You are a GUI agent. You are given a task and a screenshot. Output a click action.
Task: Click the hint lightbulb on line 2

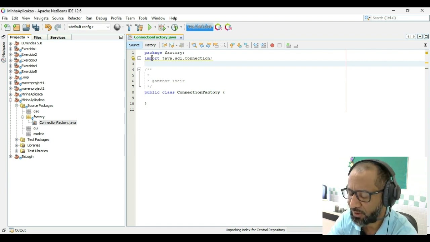133,58
